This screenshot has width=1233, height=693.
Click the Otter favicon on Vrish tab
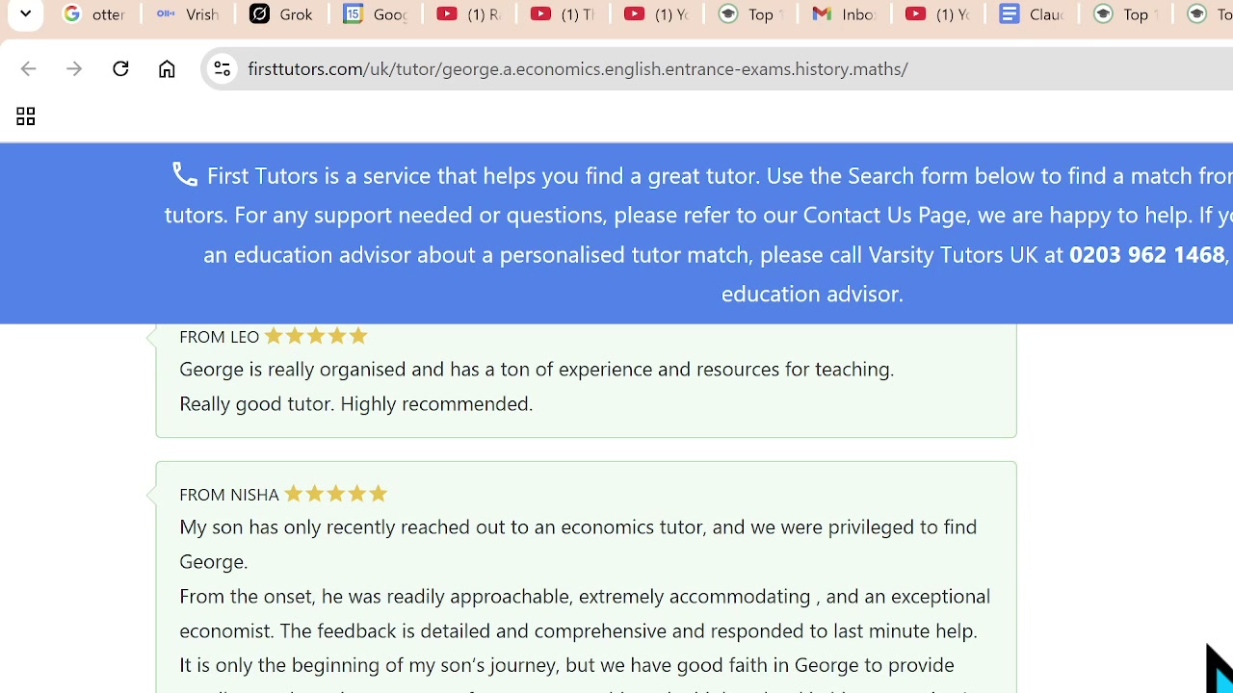166,14
